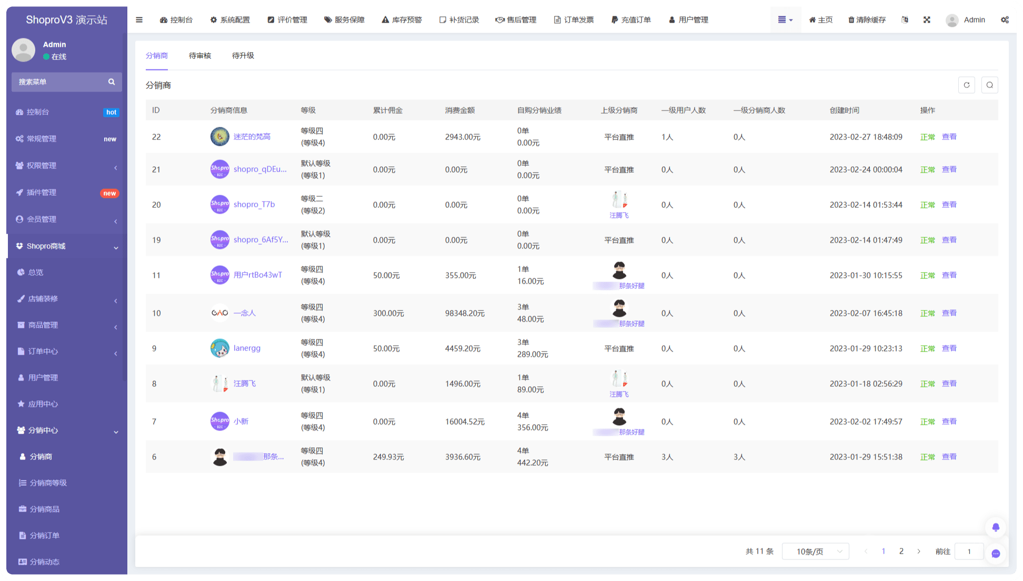Click the purple bell notification icon
The height and width of the screenshot is (581, 1023).
(996, 527)
